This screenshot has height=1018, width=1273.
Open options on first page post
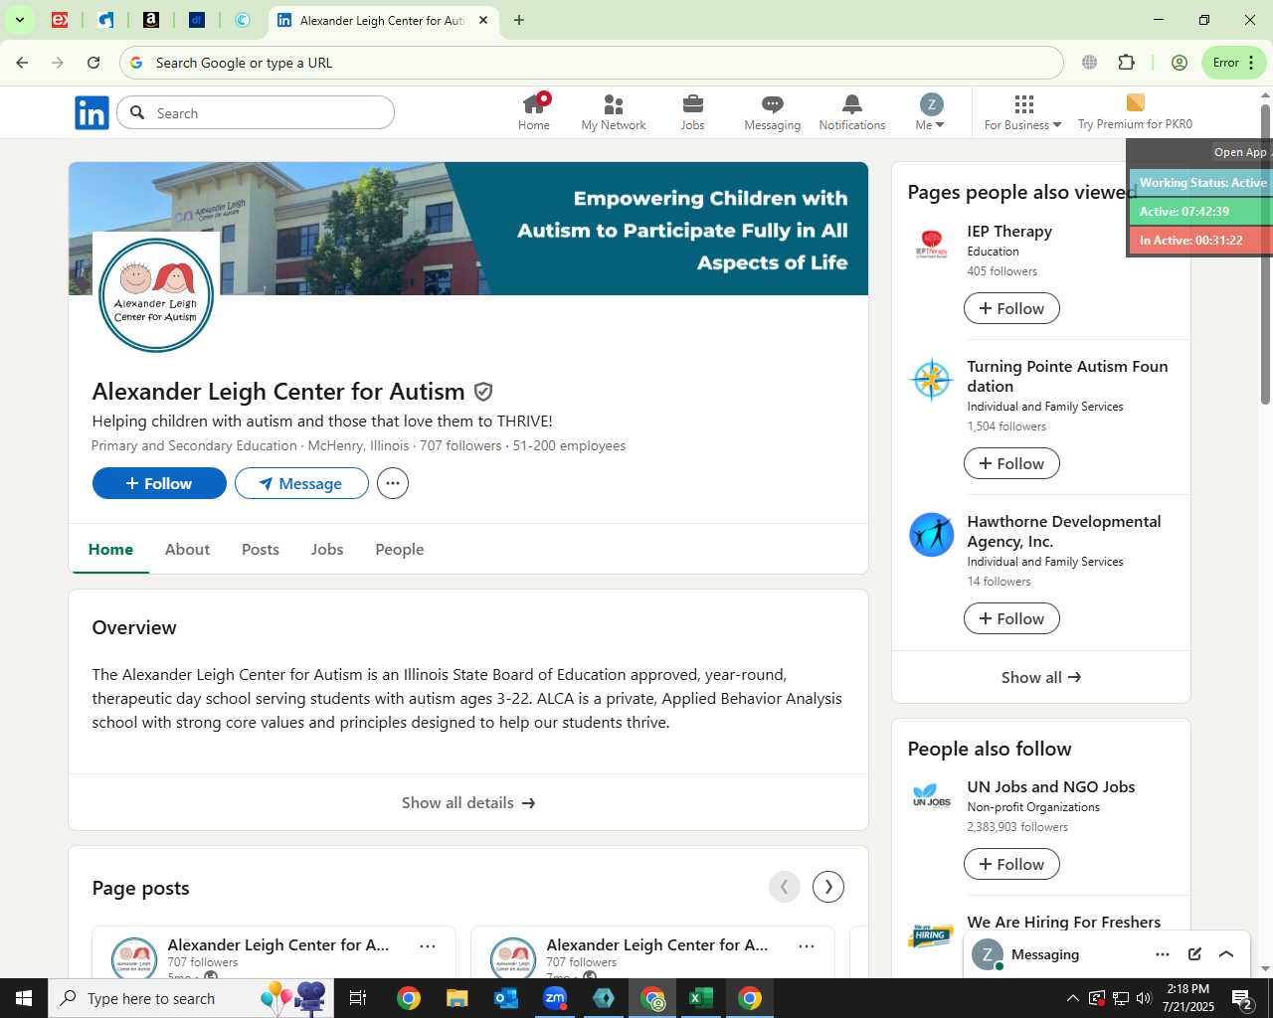pos(428,946)
